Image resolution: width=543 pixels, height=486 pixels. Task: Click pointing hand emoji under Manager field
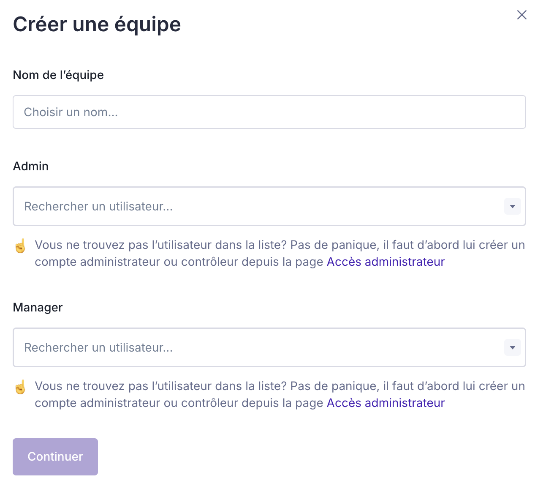(x=20, y=387)
